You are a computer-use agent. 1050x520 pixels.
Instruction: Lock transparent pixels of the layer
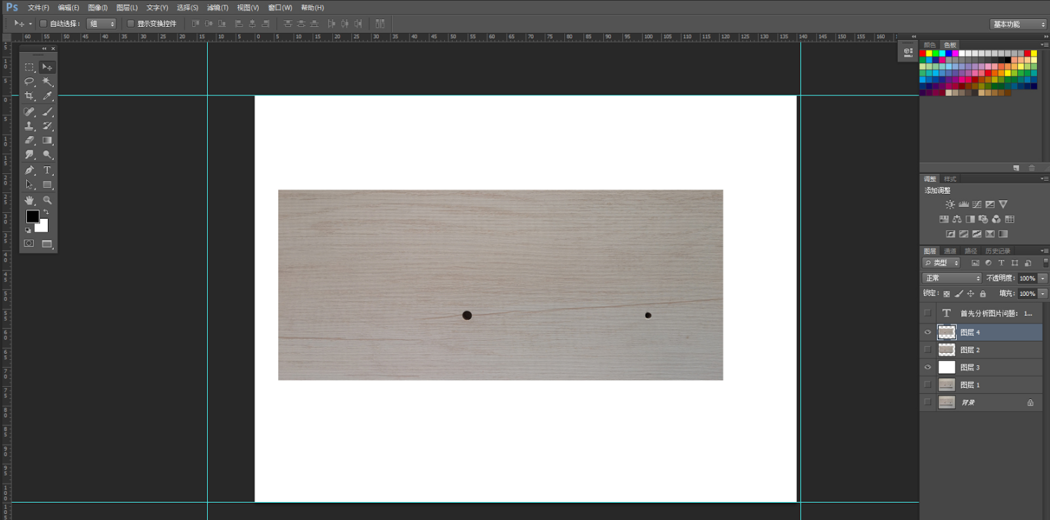(x=946, y=293)
